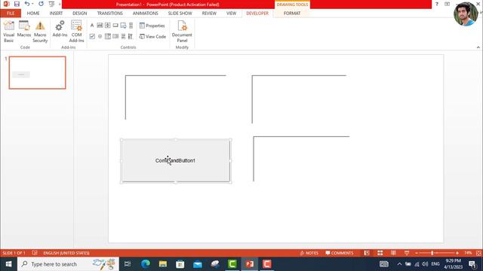
Task: Click the zoom slider handle
Action: (x=432, y=253)
